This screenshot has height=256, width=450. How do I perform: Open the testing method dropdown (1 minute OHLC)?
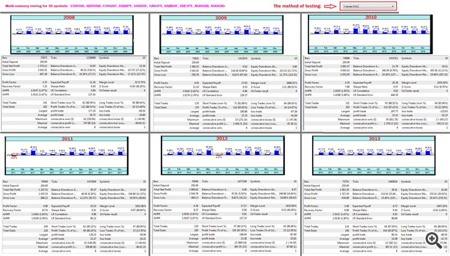coord(368,6)
